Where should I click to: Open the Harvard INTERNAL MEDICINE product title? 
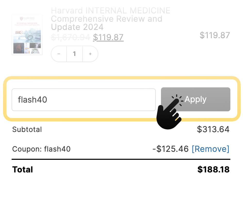point(110,19)
